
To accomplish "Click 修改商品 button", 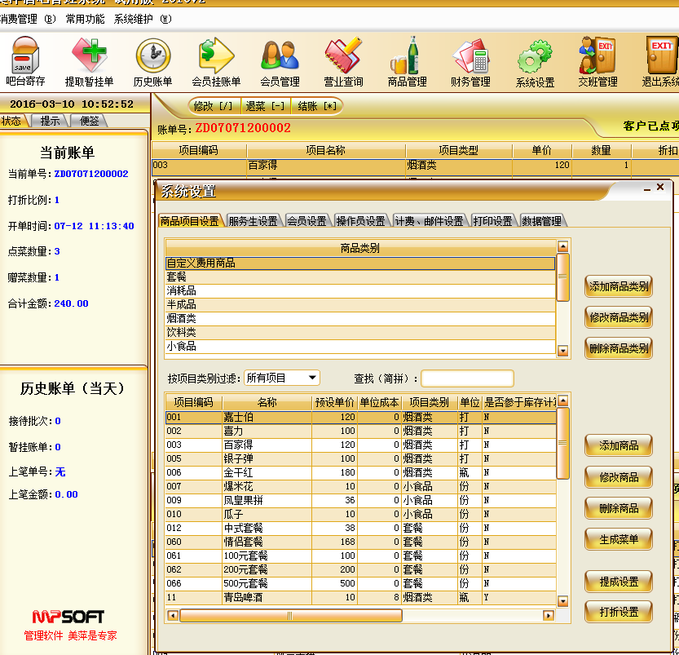I will 619,477.
